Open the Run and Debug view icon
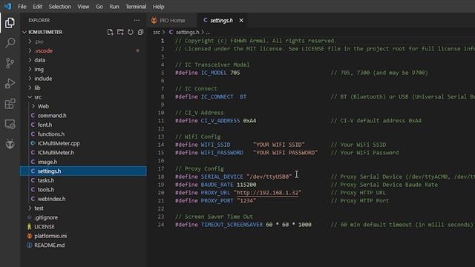This screenshot has width=475, height=267. (10, 83)
